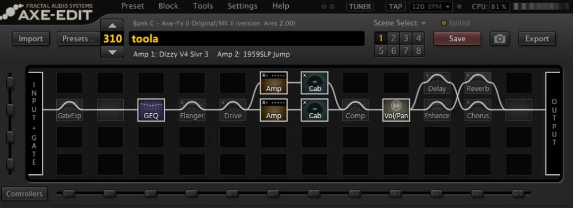Select the Drive block

click(x=233, y=110)
